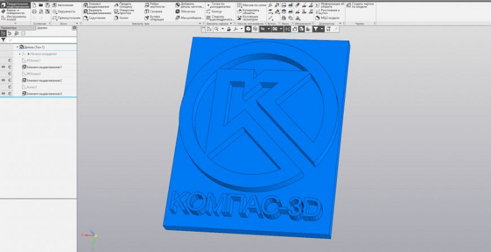
Task: Switch to the Дерево tab
Action: pyautogui.click(x=42, y=28)
